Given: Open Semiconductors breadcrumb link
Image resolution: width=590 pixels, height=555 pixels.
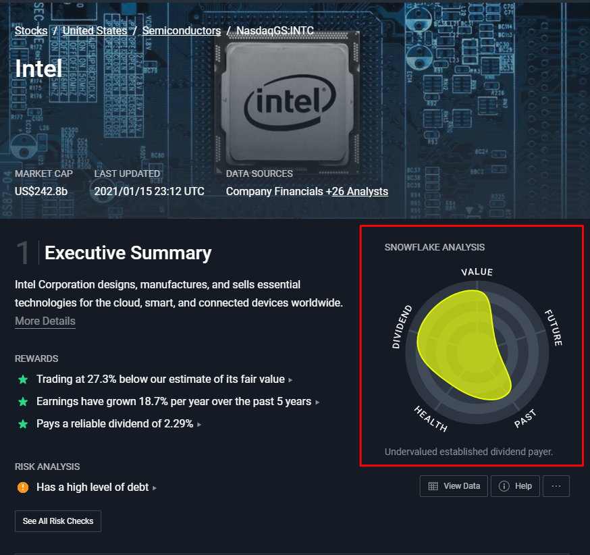Looking at the screenshot, I should (x=182, y=31).
